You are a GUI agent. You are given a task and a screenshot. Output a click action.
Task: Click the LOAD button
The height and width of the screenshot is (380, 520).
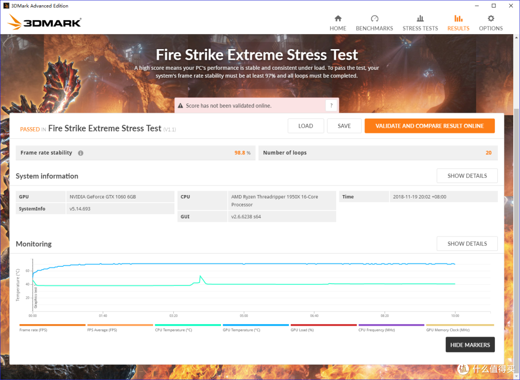coord(306,126)
